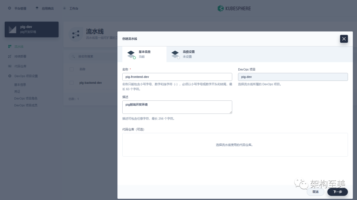Click the pig-dev project card
357x200 pixels.
32,29
